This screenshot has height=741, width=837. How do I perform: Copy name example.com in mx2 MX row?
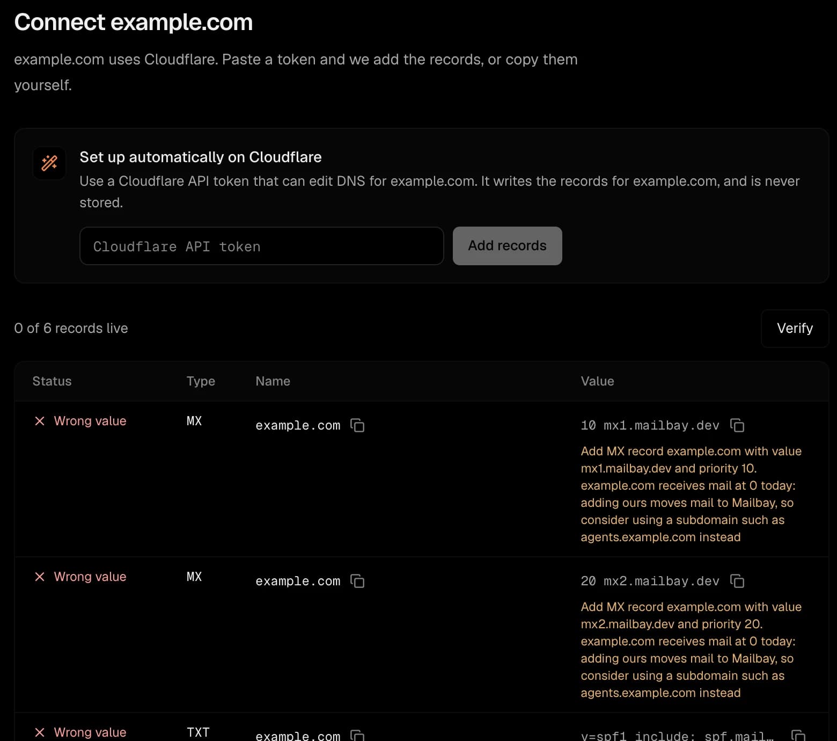click(x=357, y=581)
